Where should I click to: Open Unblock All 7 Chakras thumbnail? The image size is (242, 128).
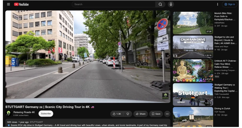(x=193, y=71)
